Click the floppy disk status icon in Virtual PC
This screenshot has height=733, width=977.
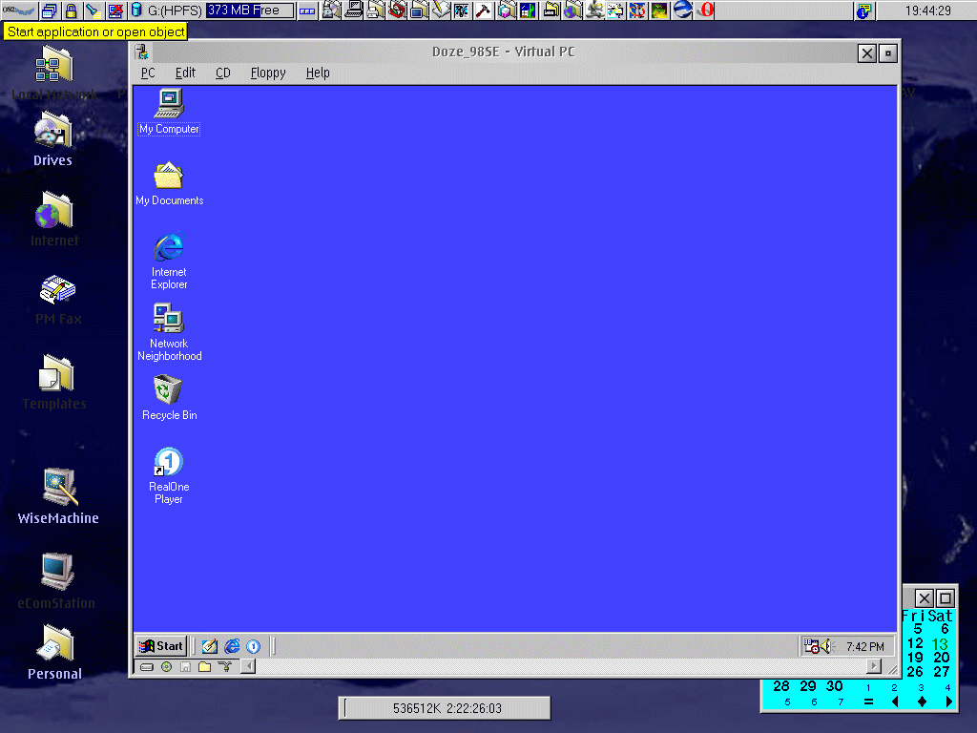pos(186,667)
